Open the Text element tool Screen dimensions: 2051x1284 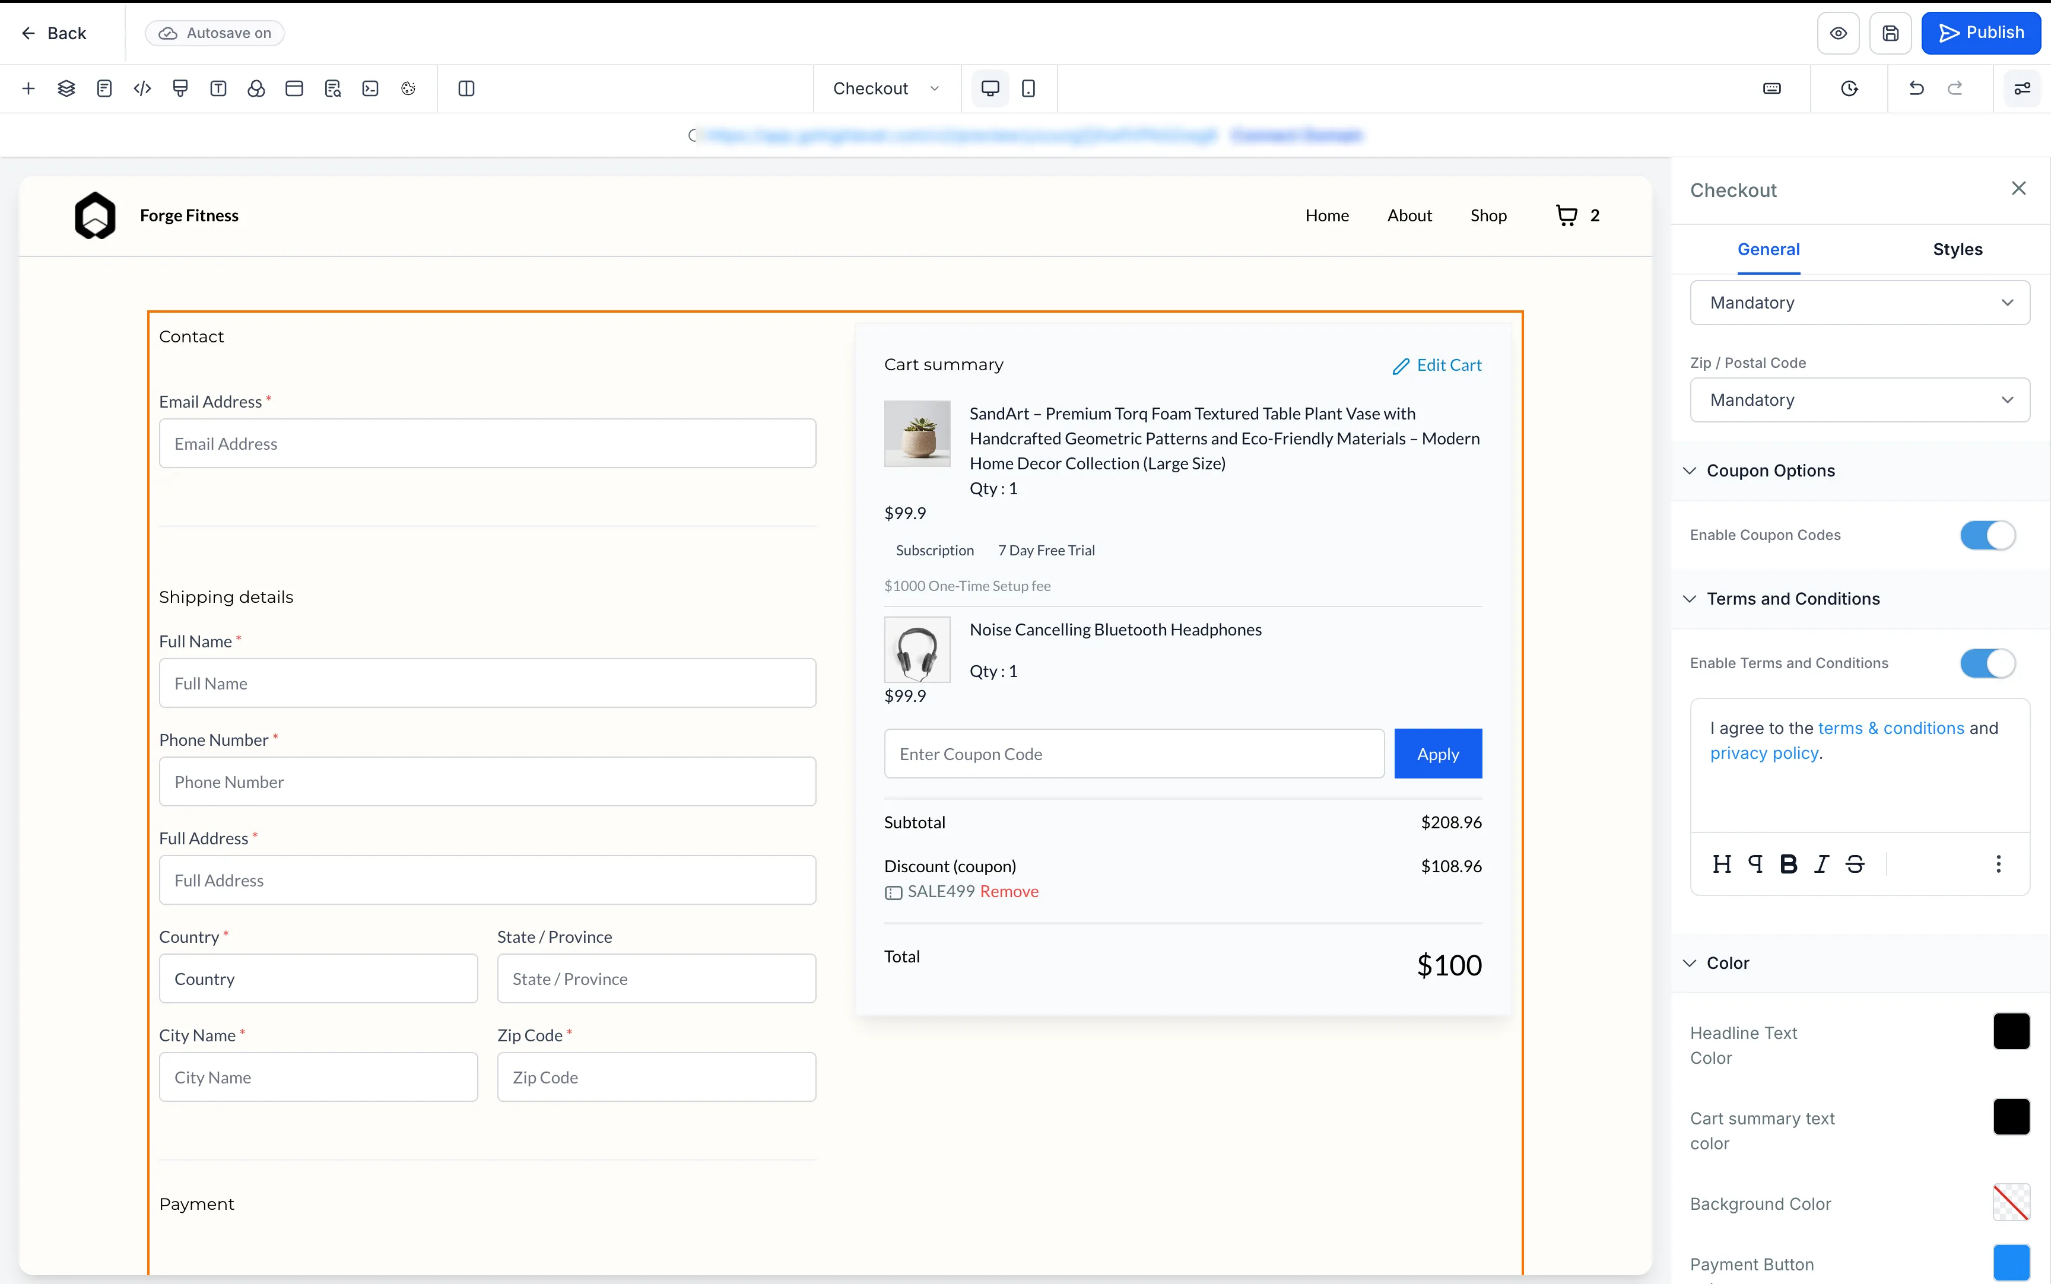point(218,88)
